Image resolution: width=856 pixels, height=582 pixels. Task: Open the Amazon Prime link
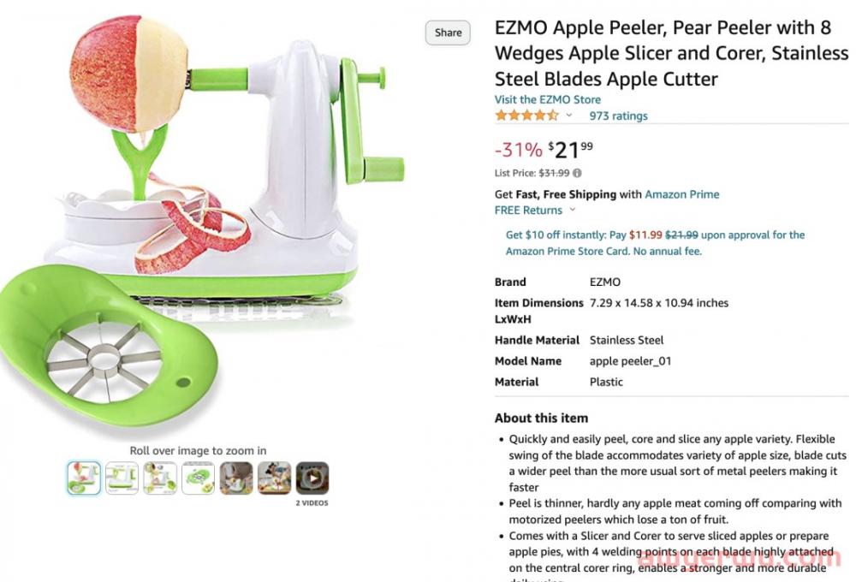tap(681, 194)
